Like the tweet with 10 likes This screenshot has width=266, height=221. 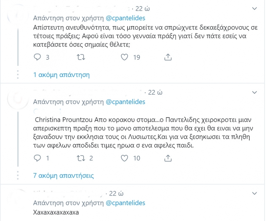pos(124,158)
